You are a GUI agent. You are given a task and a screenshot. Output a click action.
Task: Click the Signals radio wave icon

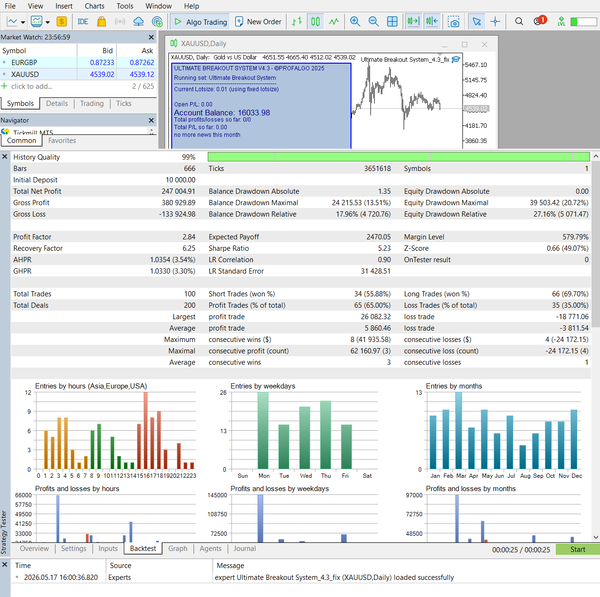120,21
